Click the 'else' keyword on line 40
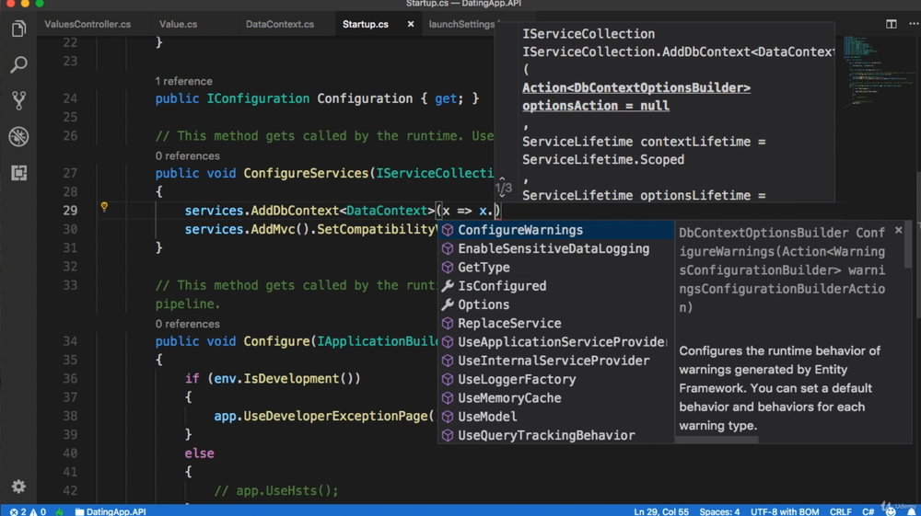 tap(199, 453)
